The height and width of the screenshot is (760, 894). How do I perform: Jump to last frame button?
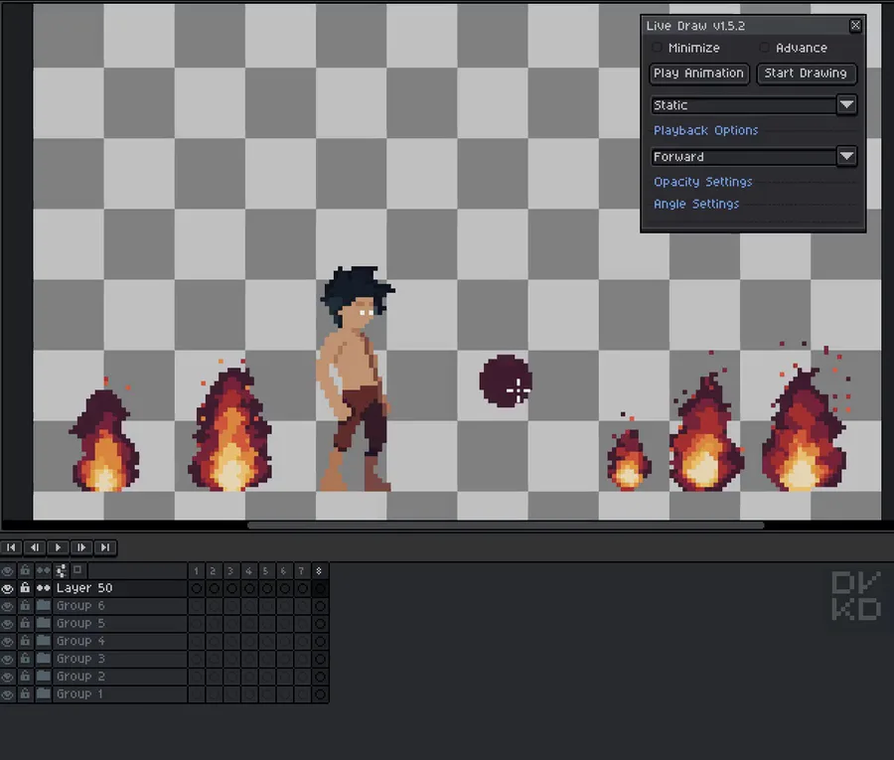pyautogui.click(x=105, y=547)
